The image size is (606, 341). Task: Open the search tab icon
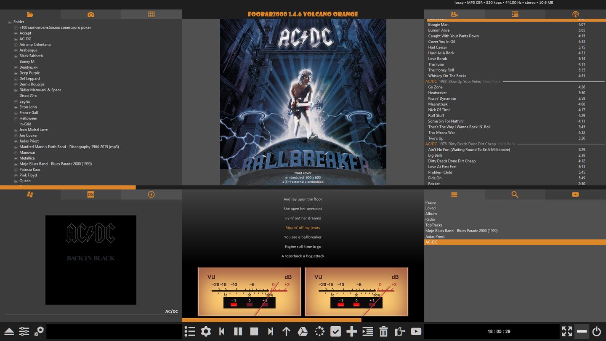pos(515,194)
